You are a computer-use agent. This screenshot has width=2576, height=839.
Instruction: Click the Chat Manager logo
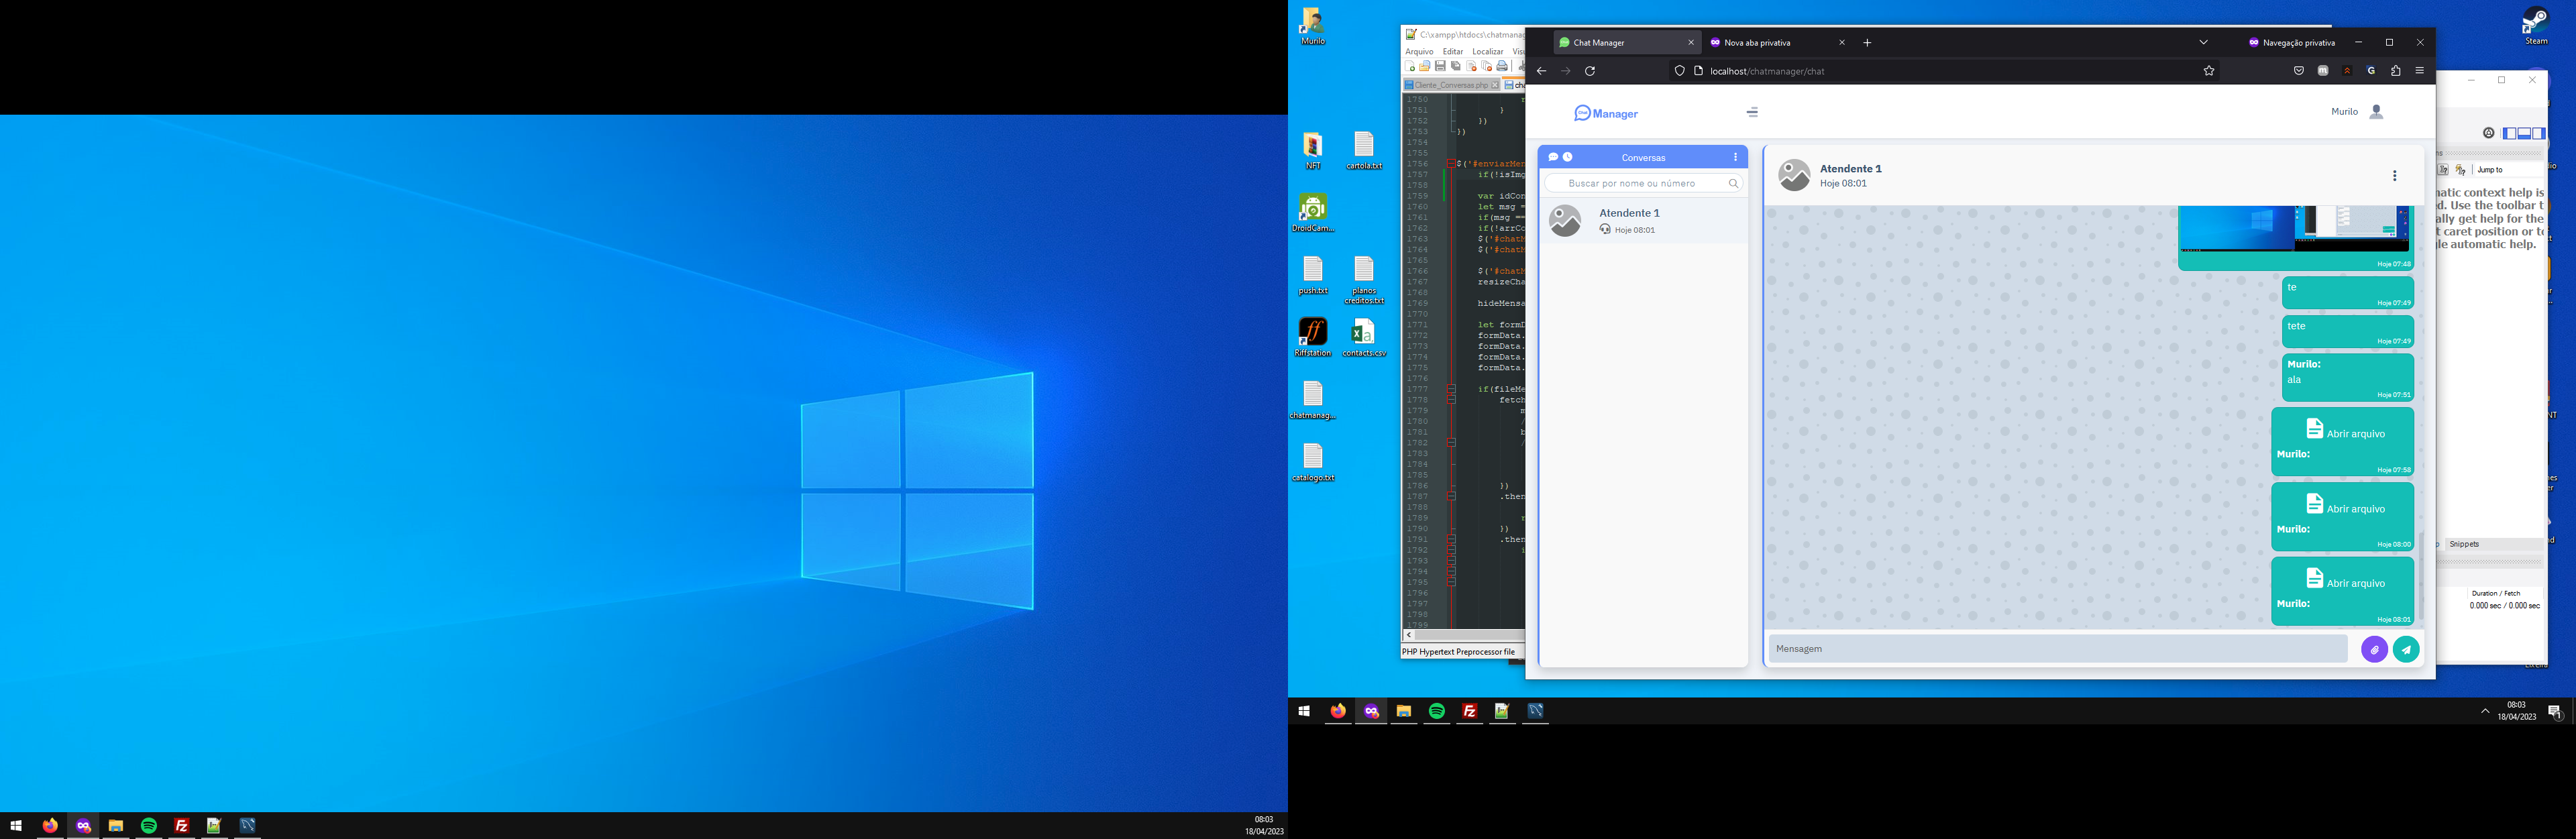coord(1605,113)
